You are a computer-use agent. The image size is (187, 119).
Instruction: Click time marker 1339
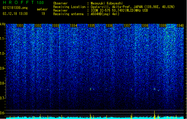[163, 26]
